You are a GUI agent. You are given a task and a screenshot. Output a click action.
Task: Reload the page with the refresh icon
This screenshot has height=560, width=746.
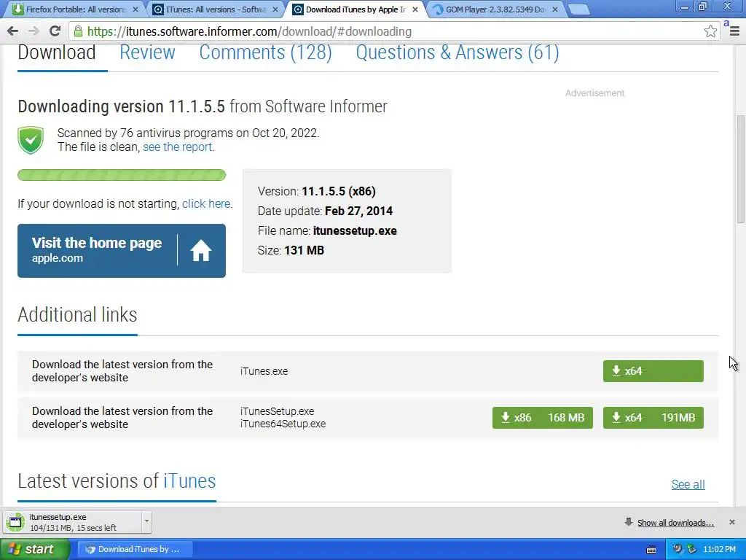coord(55,31)
